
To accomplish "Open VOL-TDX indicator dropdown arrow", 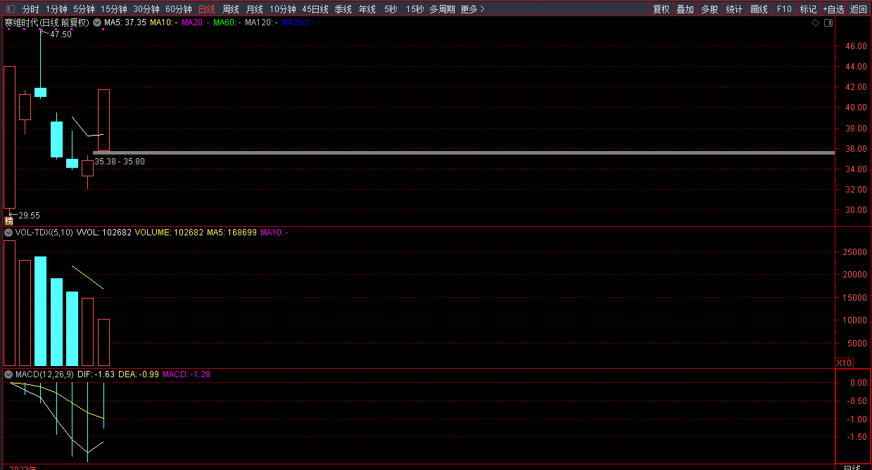I will pyautogui.click(x=8, y=233).
